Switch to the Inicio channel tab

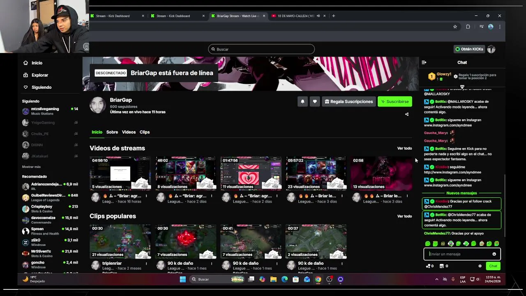click(97, 132)
